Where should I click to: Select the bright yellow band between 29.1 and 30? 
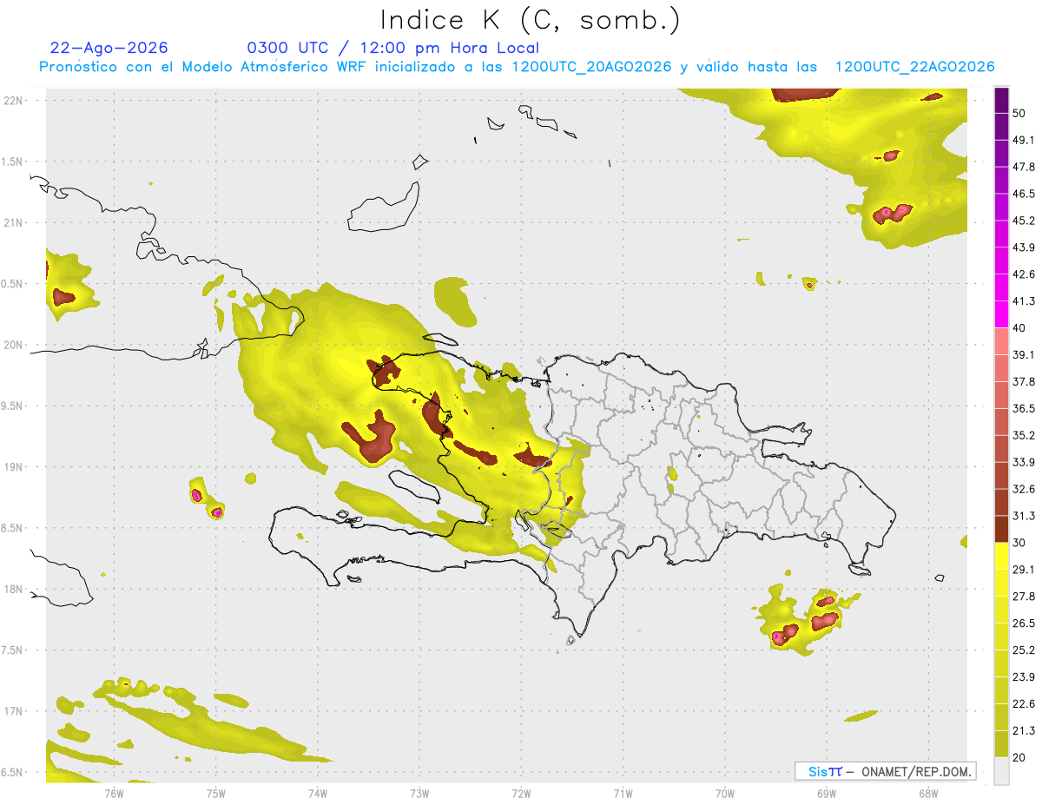coord(1001,555)
